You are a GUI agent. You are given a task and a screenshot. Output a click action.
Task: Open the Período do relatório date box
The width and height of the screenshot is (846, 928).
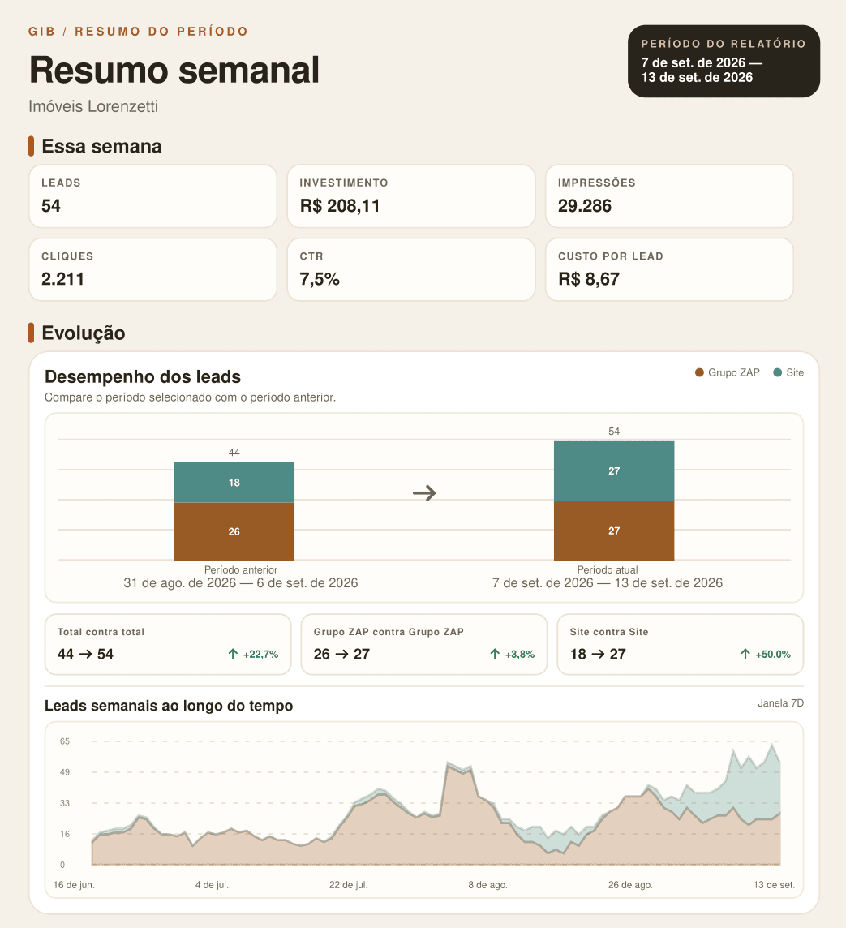[x=724, y=61]
